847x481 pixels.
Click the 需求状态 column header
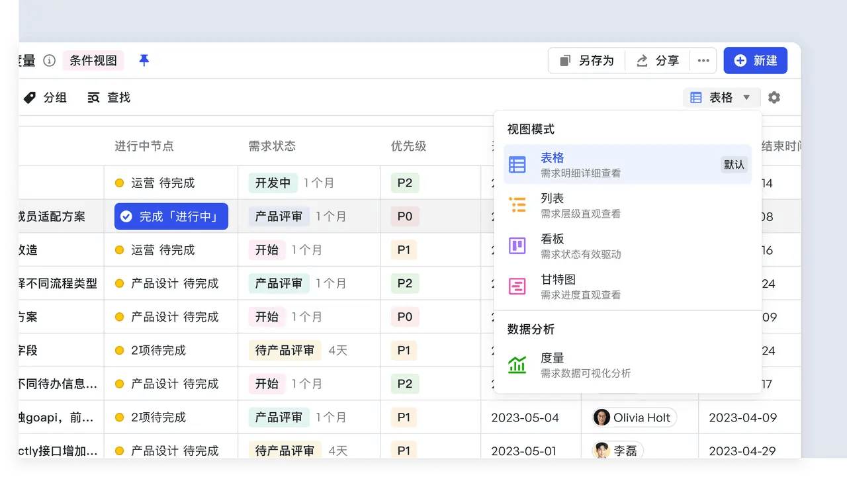[x=272, y=146]
